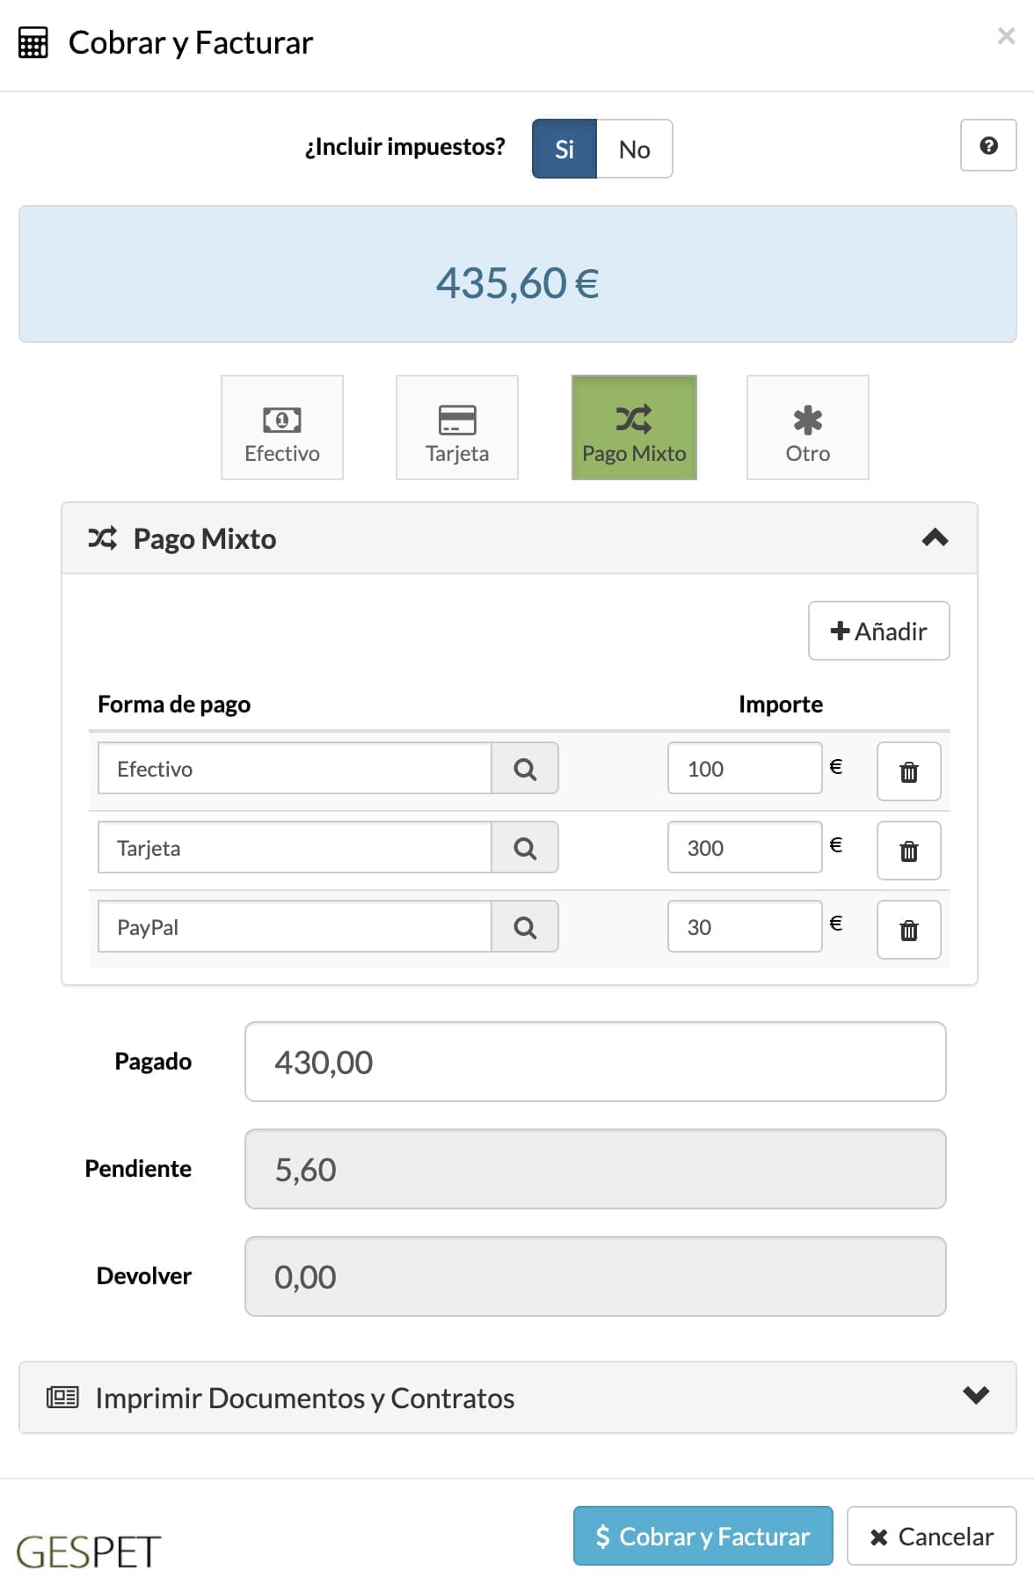
Task: Click the Pagado amount field
Action: (595, 1062)
